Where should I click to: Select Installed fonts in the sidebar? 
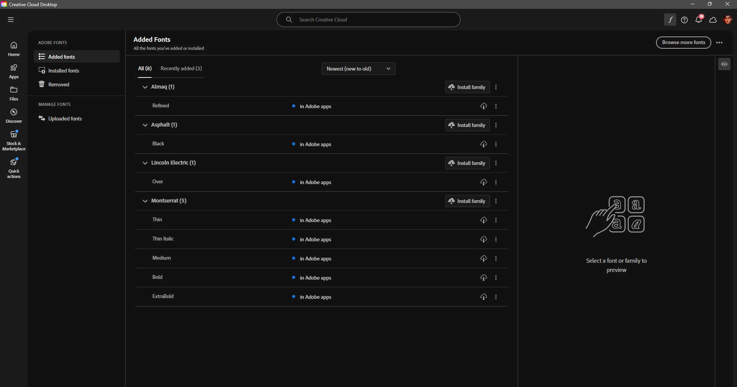coord(77,71)
